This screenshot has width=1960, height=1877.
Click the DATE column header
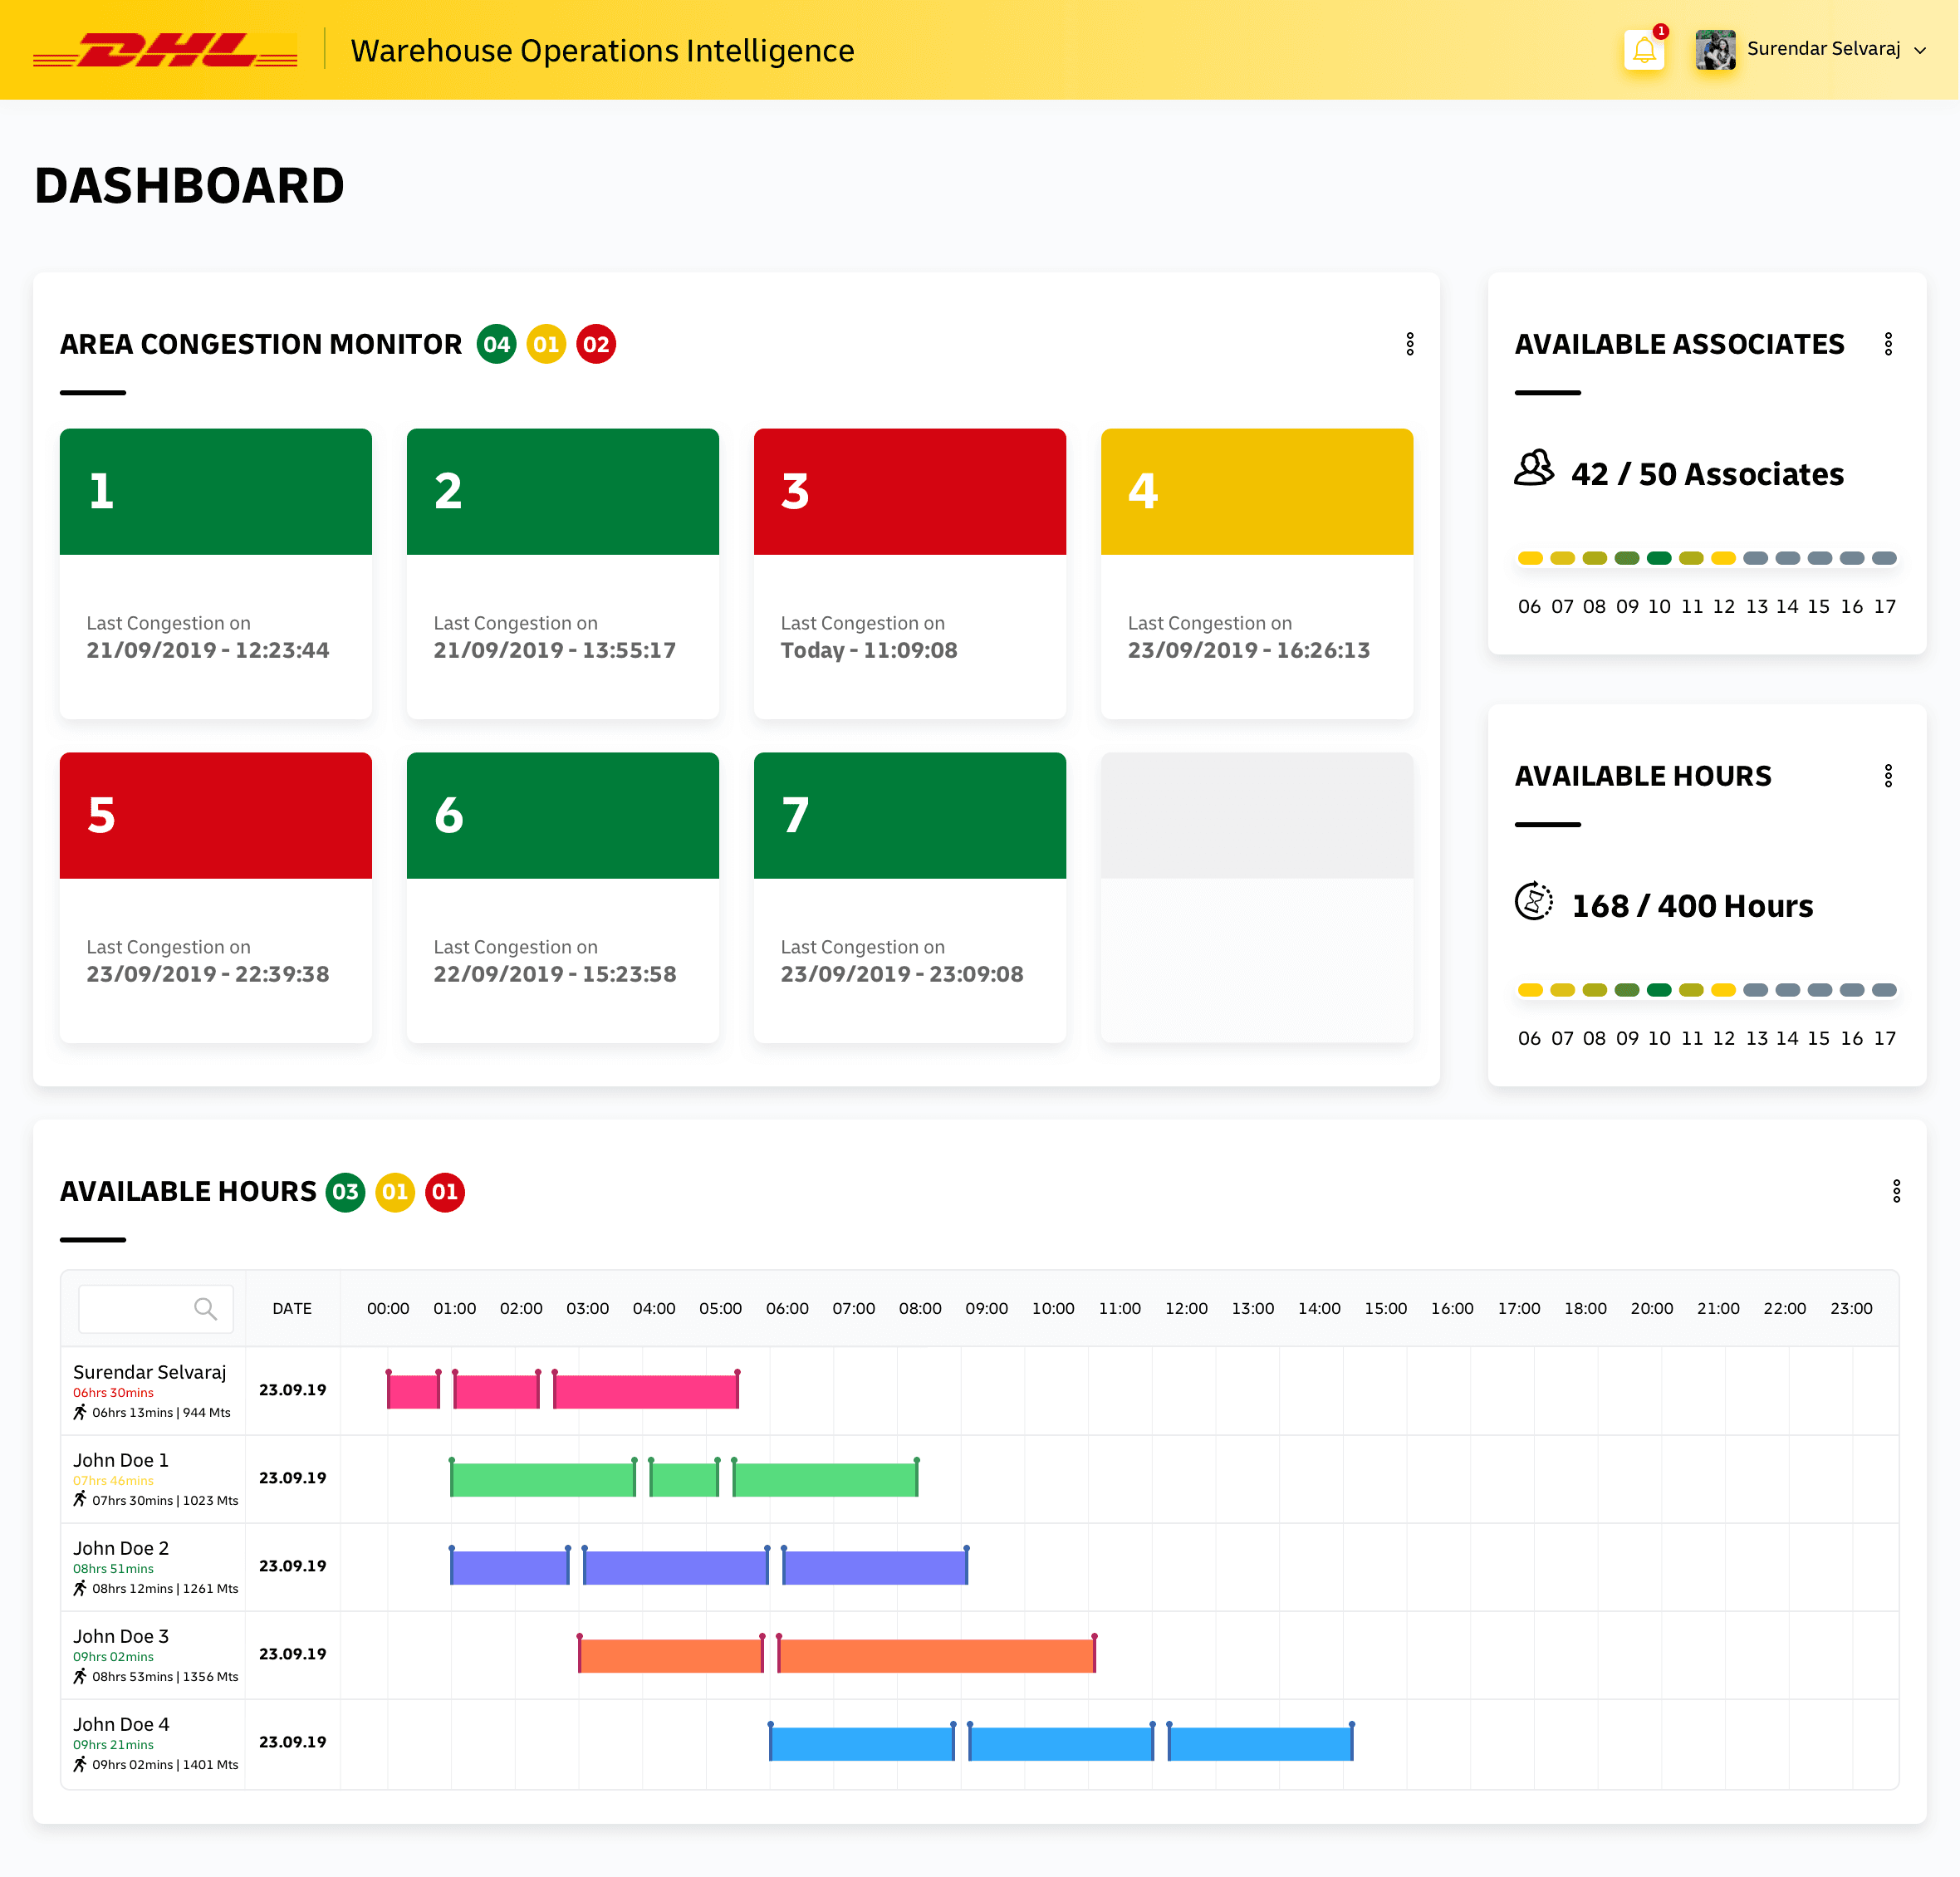(292, 1309)
